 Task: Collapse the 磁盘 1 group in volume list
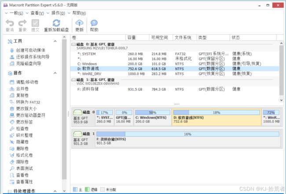(x=73, y=80)
